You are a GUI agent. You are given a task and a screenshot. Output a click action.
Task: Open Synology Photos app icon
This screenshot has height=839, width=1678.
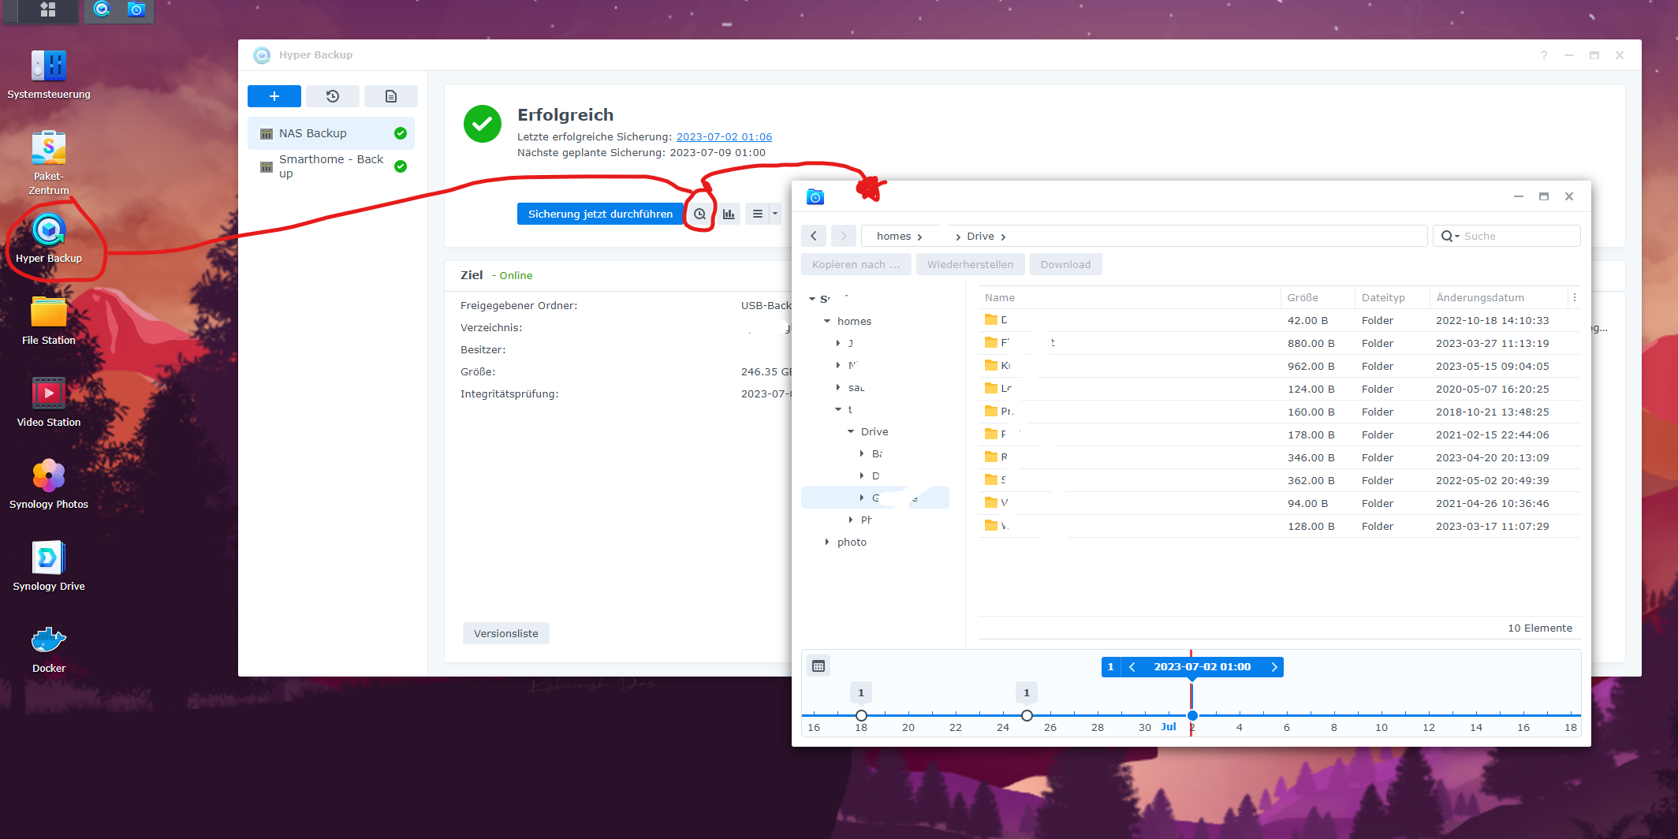tap(49, 483)
